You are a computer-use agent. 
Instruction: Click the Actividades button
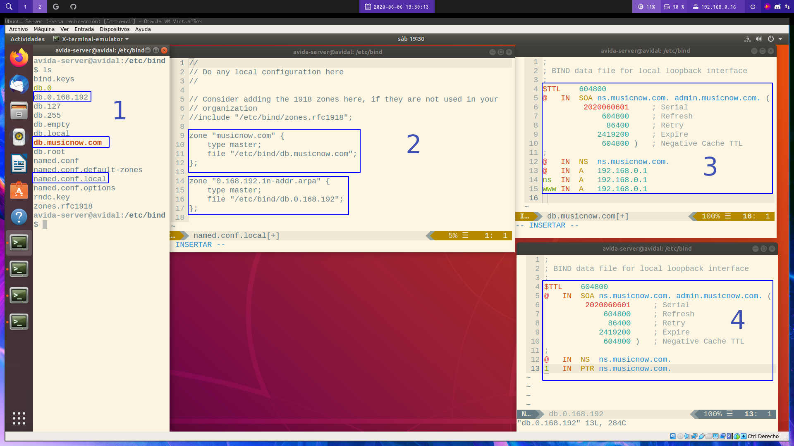click(x=27, y=39)
